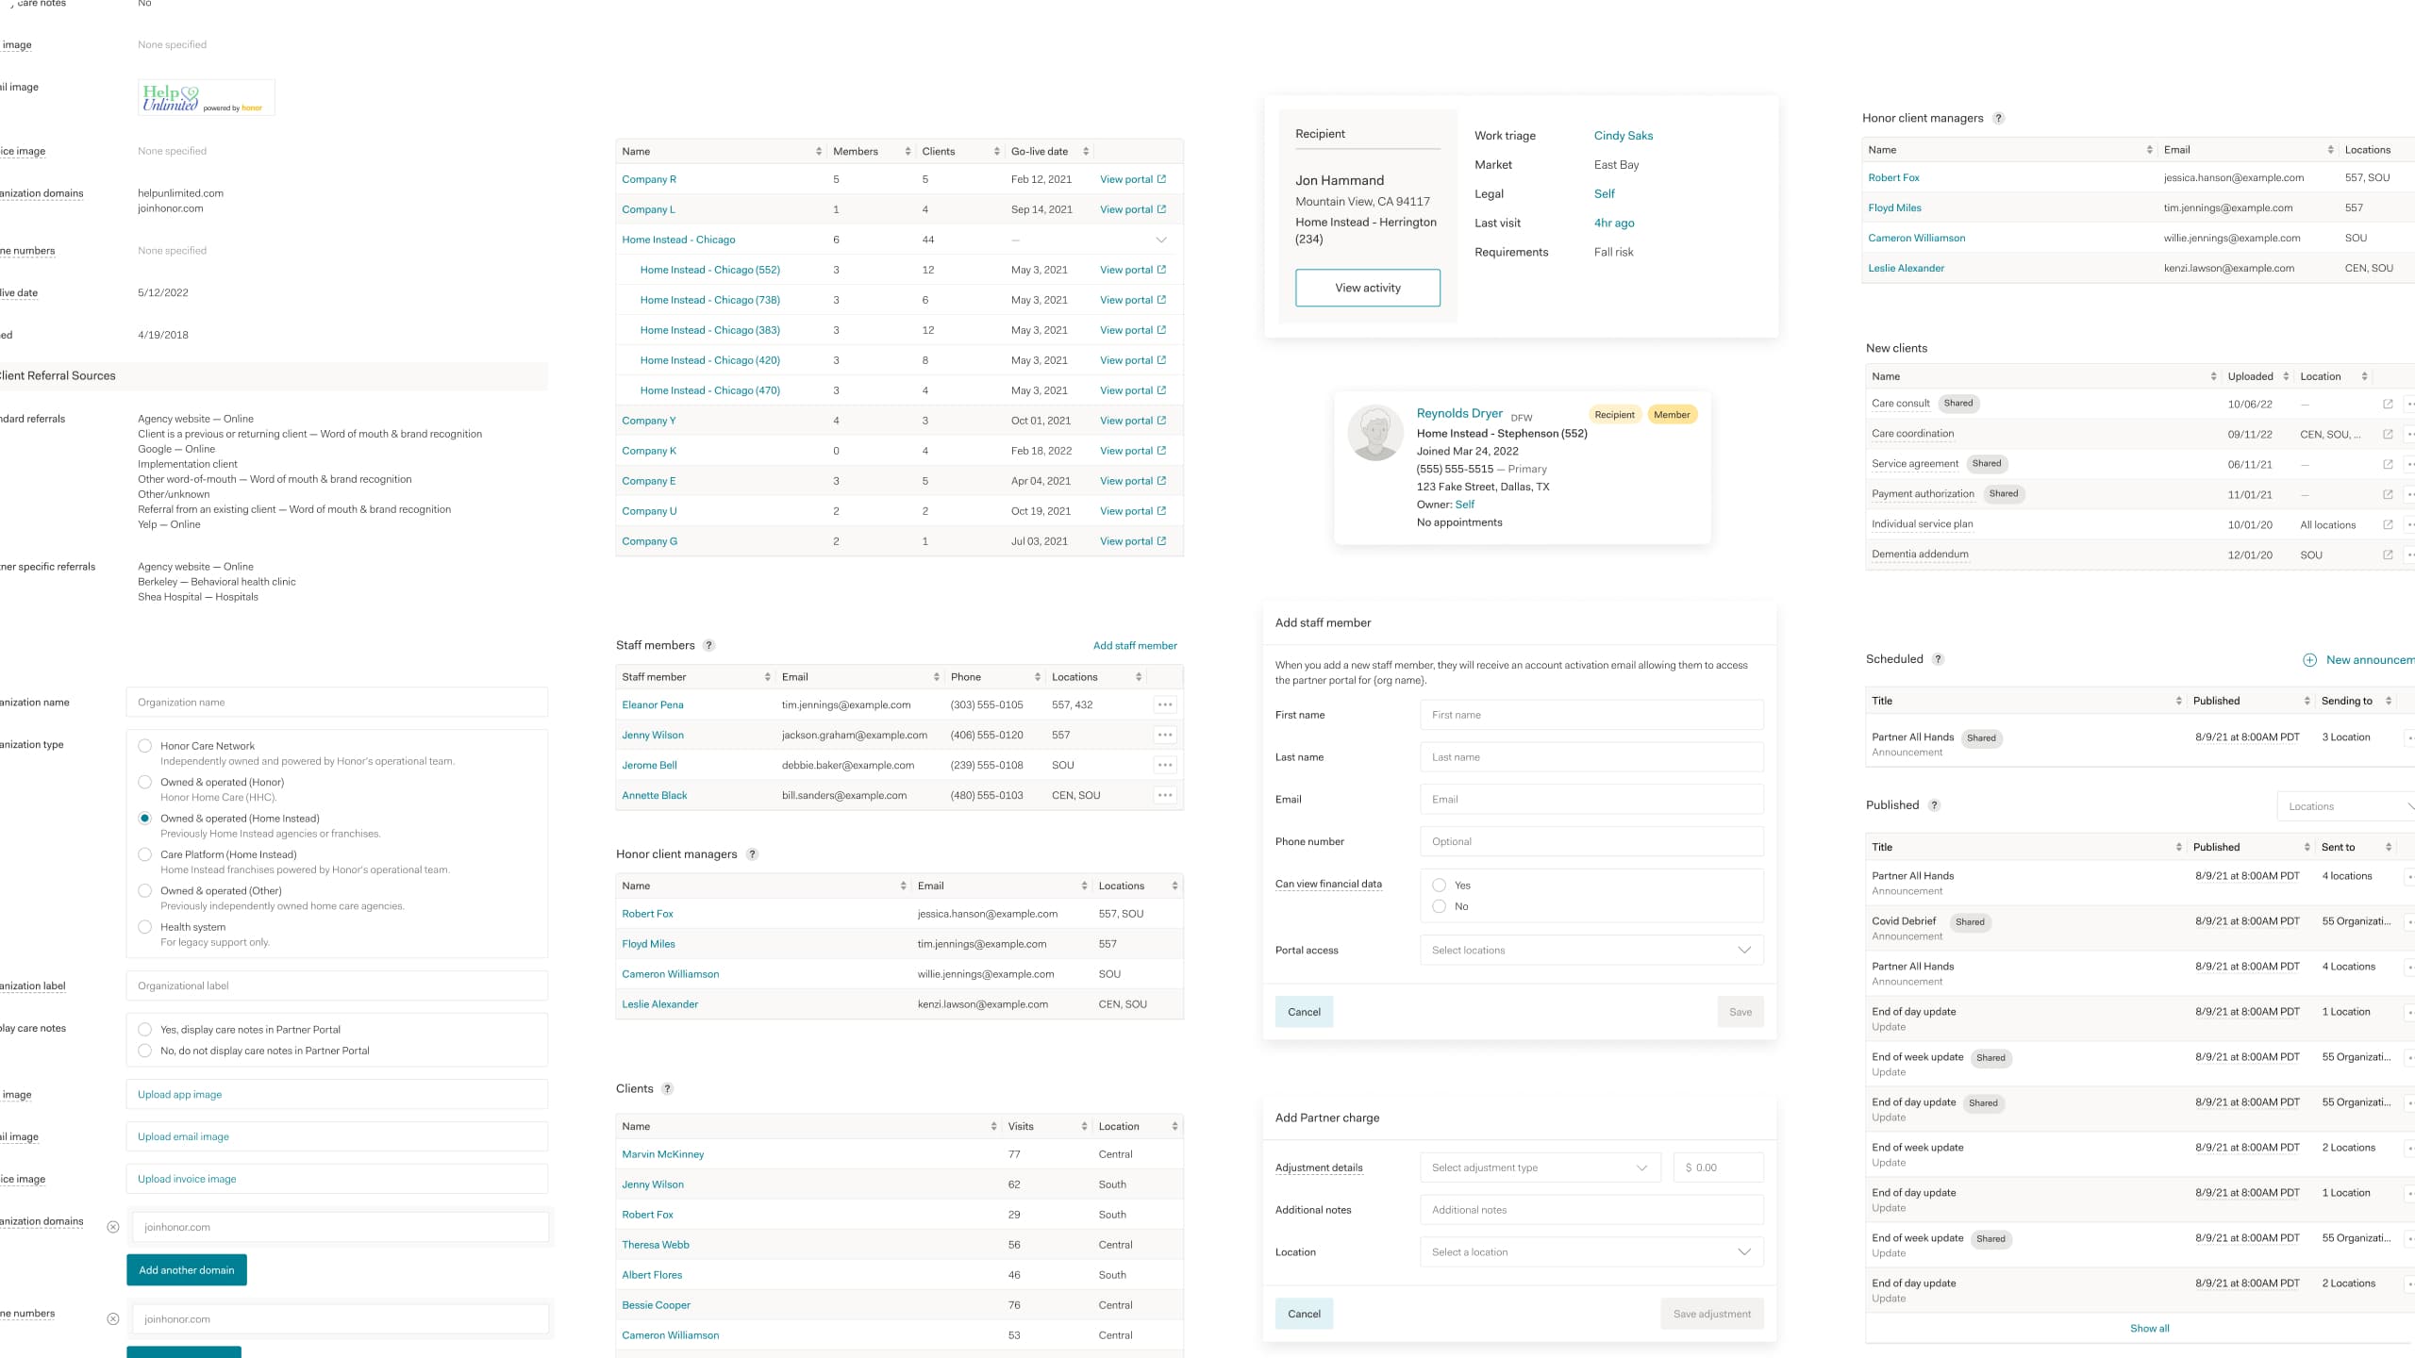Open the Care consult document external link
Viewport: 2415px width, 1358px height.
[x=2388, y=404]
